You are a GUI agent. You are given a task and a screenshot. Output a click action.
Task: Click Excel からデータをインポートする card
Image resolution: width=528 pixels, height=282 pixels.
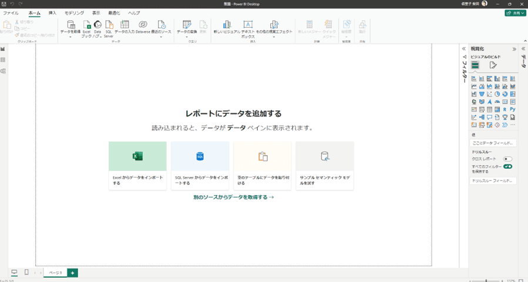(137, 166)
